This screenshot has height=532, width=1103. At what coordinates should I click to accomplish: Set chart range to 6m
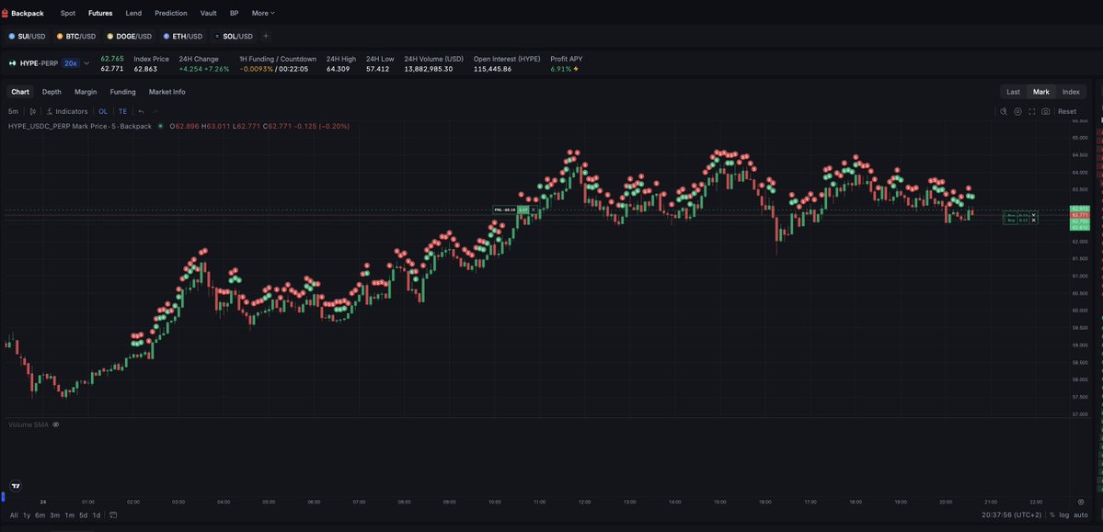tap(40, 515)
